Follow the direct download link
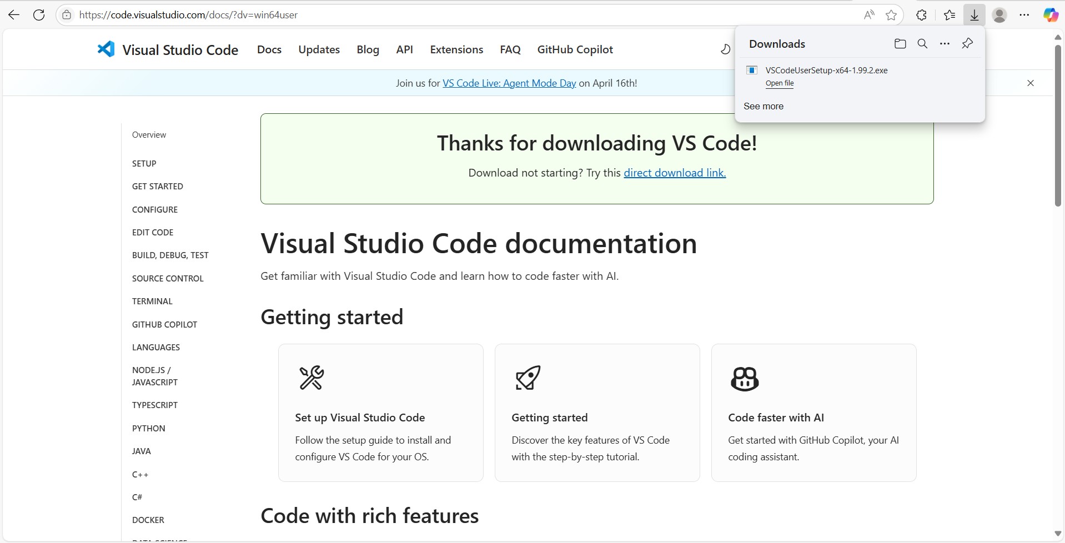Screen dimensions: 1065x543 [x=675, y=173]
